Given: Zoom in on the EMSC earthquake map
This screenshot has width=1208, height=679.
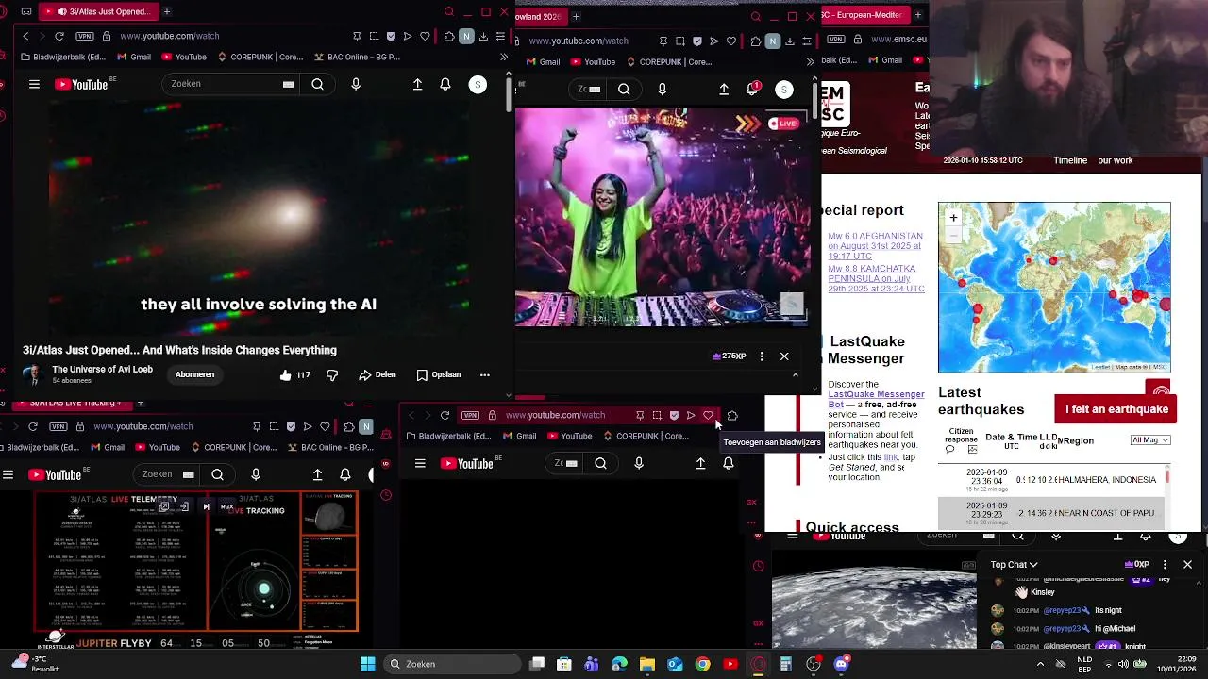Looking at the screenshot, I should 953,218.
